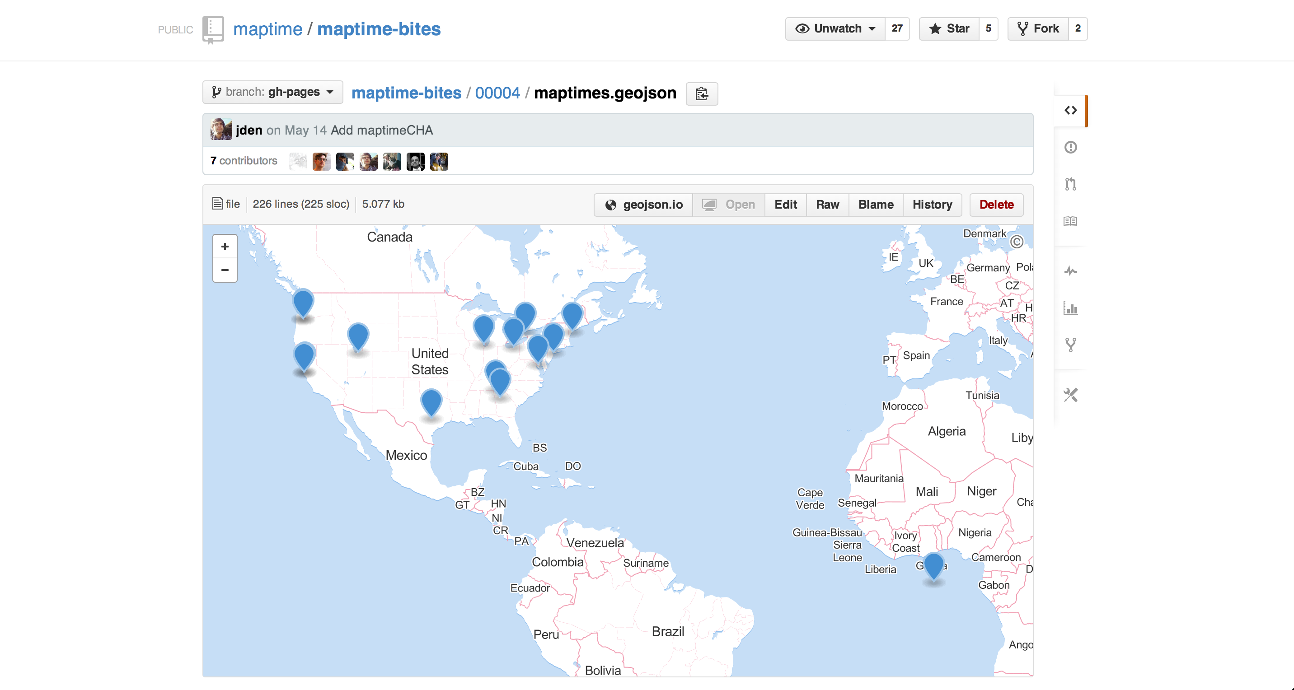The width and height of the screenshot is (1294, 690).
Task: Select the map marker in Ghana
Action: (x=933, y=566)
